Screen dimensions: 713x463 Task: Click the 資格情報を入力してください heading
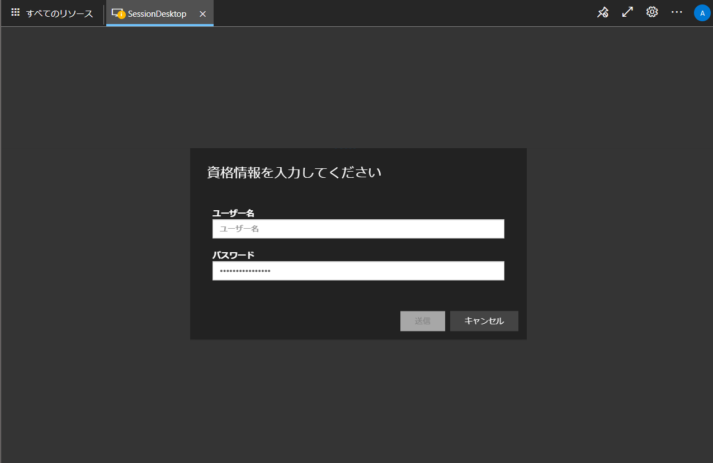pos(294,172)
